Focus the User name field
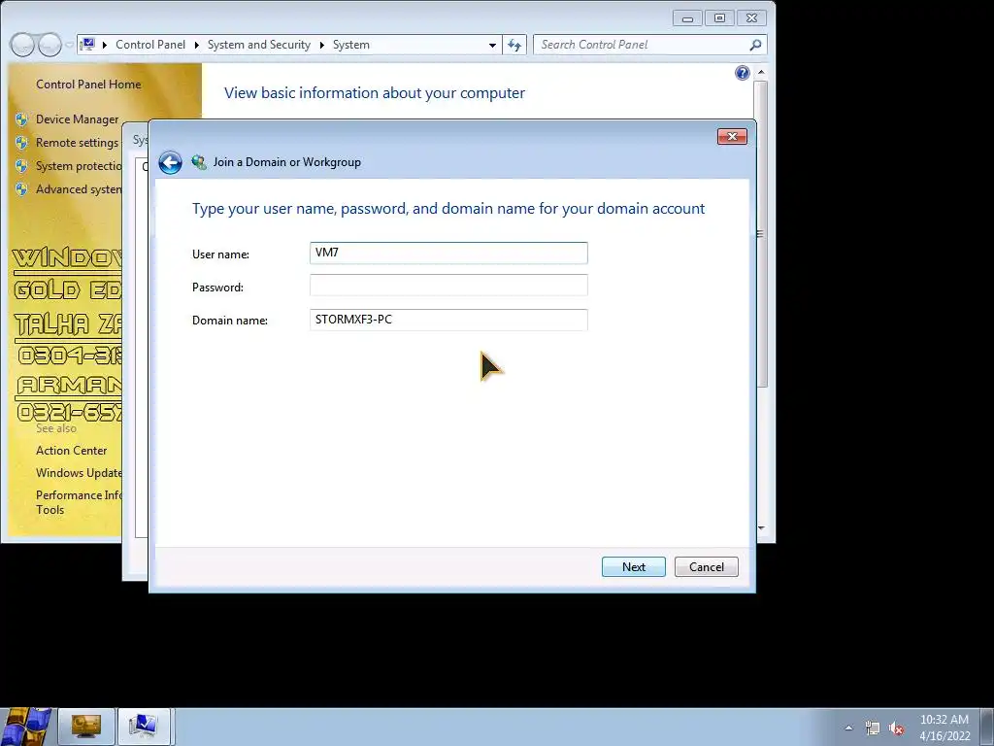This screenshot has height=746, width=994. click(448, 253)
